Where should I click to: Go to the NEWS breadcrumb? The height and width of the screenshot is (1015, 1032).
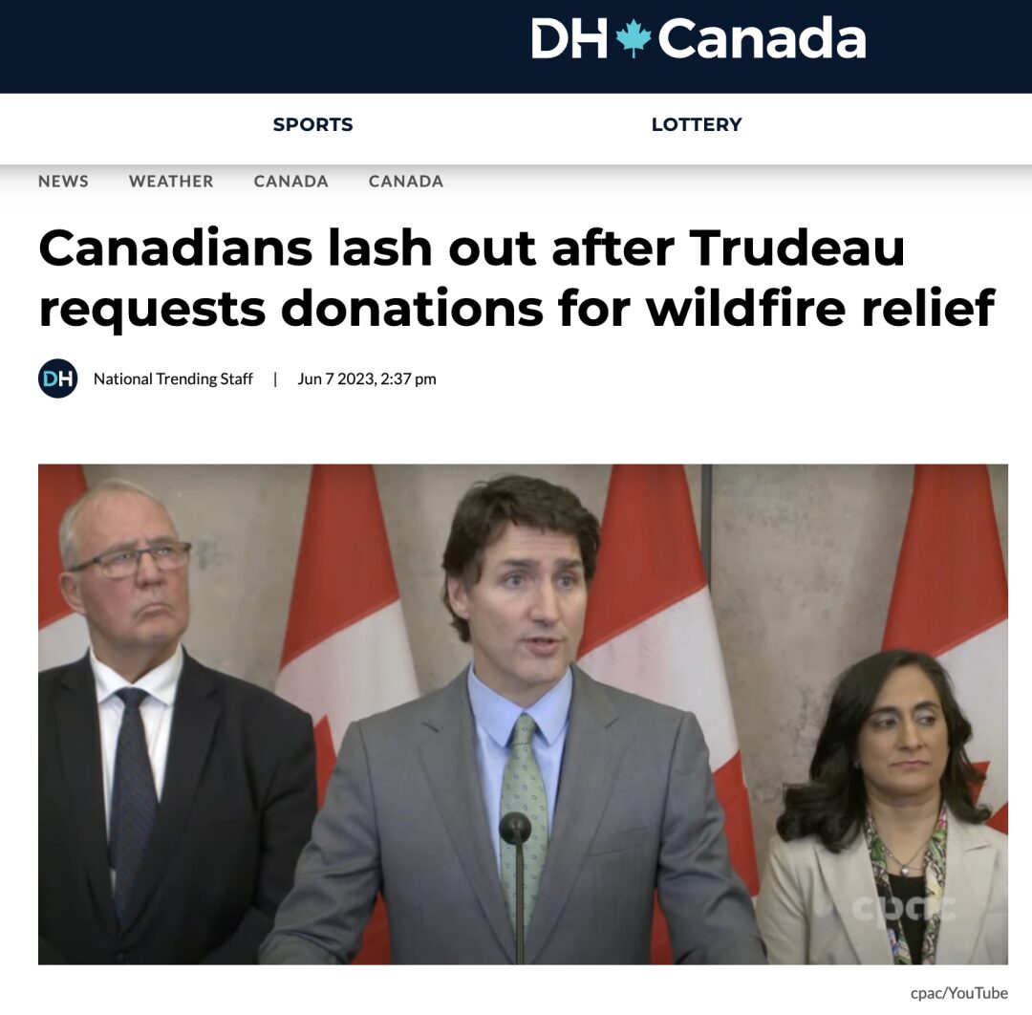pyautogui.click(x=63, y=181)
